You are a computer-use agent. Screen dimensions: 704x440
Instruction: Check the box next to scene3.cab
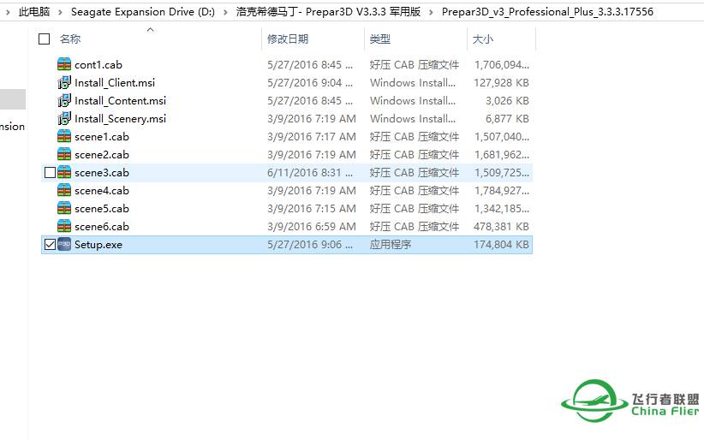click(x=50, y=173)
